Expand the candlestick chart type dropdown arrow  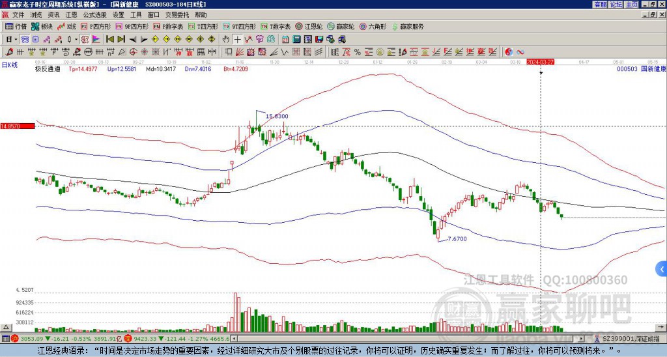[77, 39]
